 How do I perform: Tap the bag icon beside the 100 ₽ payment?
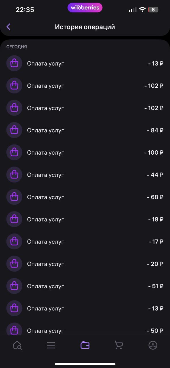[x=14, y=152]
